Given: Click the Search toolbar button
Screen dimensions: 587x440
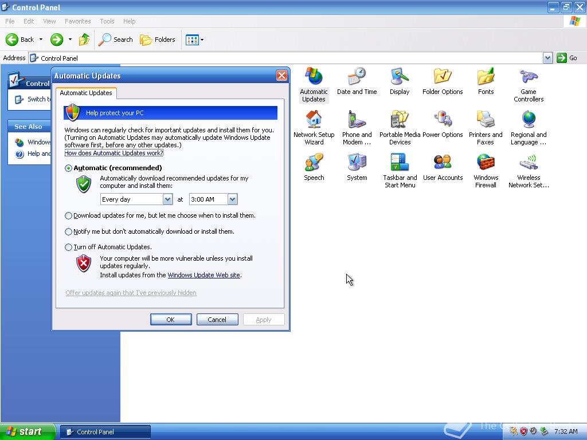Looking at the screenshot, I should click(116, 40).
